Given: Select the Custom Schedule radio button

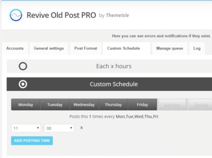Looking at the screenshot, I should pyautogui.click(x=23, y=84).
